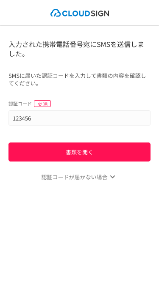The height and width of the screenshot is (282, 159).
Task: Click the blue cloud logo icon
Action: (x=56, y=13)
